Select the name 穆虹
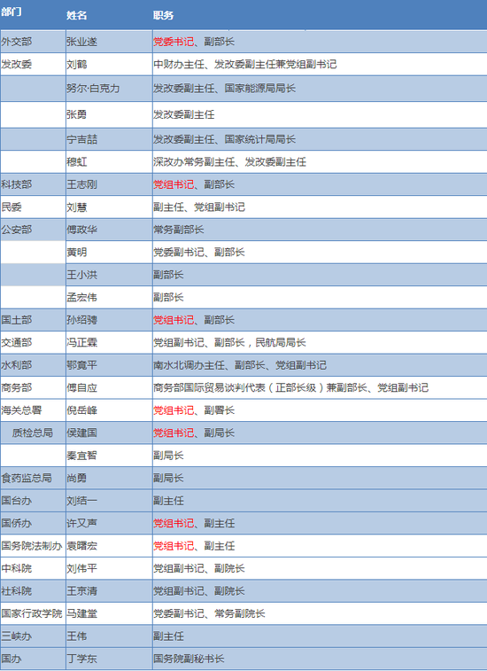Image resolution: width=487 pixels, height=671 pixels. [76, 161]
